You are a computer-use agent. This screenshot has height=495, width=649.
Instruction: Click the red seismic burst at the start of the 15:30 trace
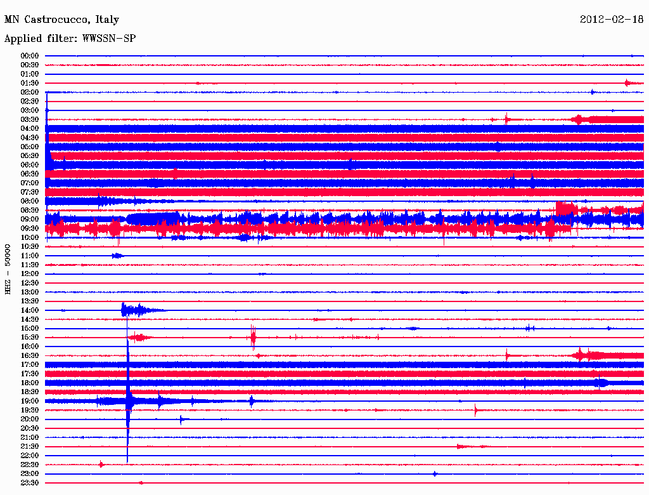click(x=139, y=338)
